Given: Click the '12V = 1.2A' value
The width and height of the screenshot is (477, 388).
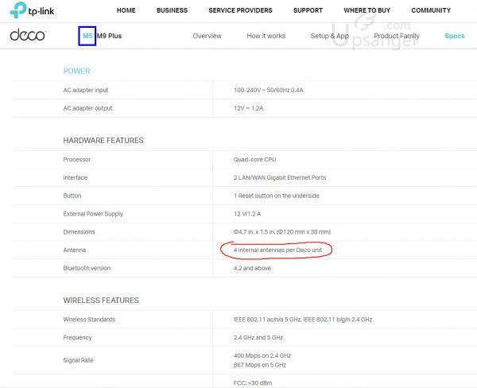Looking at the screenshot, I should (x=248, y=108).
